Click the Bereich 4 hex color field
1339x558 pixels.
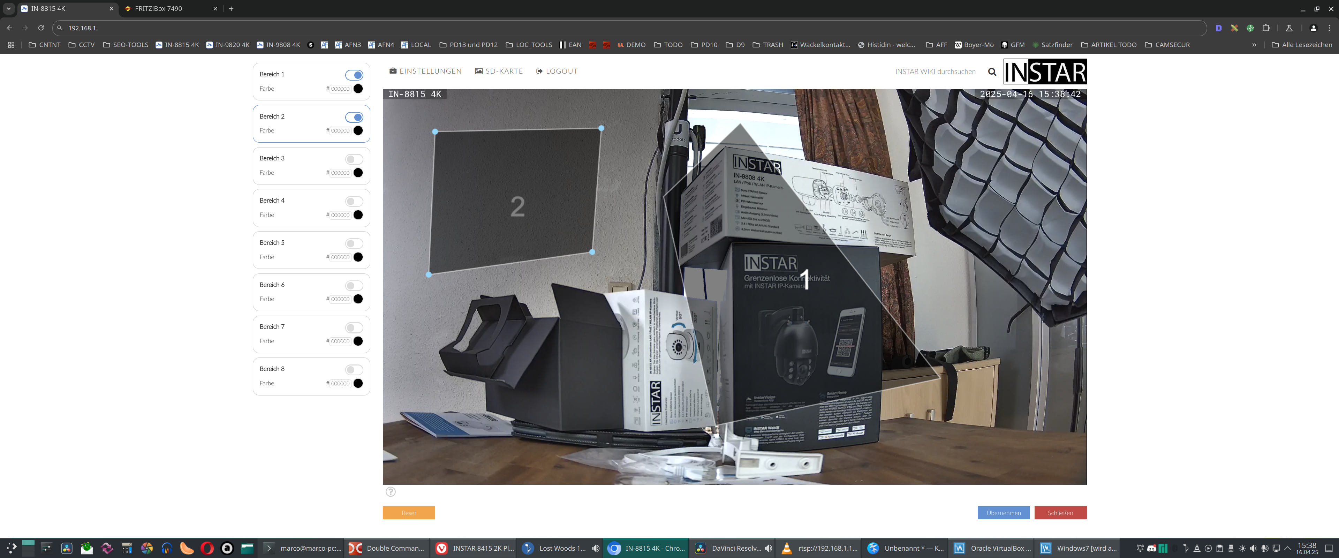click(340, 215)
